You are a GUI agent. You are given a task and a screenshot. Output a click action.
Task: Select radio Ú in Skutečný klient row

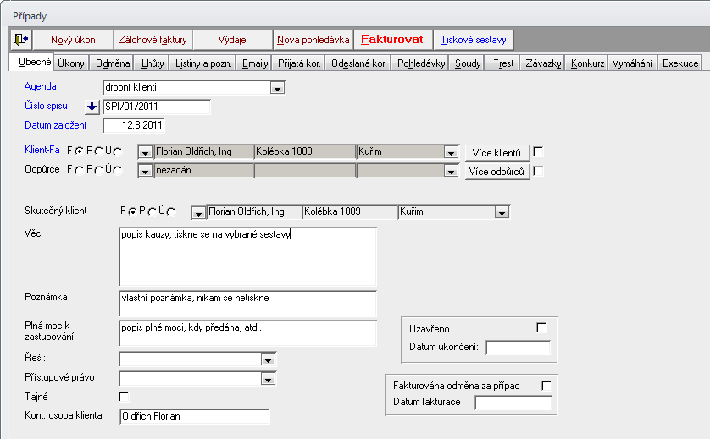pyautogui.click(x=170, y=211)
